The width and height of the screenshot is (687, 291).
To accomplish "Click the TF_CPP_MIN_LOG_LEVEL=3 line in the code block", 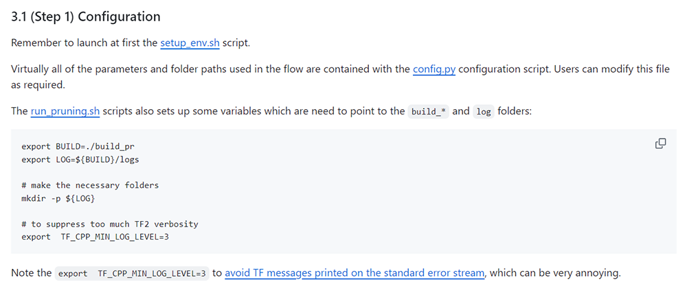I will pyautogui.click(x=95, y=237).
